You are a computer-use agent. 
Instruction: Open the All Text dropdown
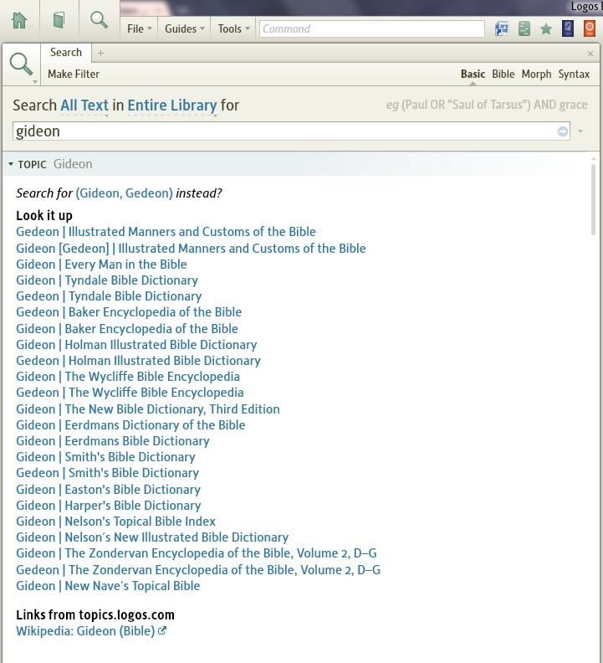coord(84,105)
